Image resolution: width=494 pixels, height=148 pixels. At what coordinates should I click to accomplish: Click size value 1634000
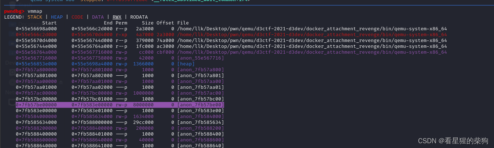143,117
